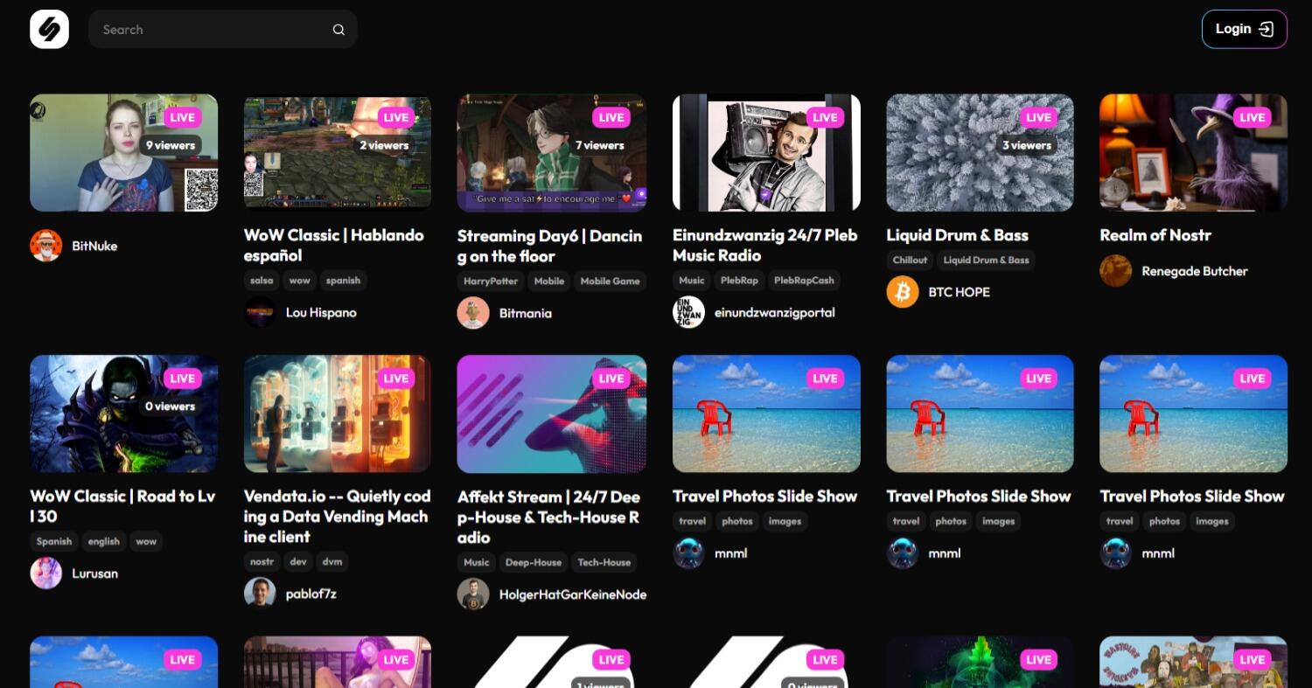Click Lurusan's profile avatar

pos(45,573)
